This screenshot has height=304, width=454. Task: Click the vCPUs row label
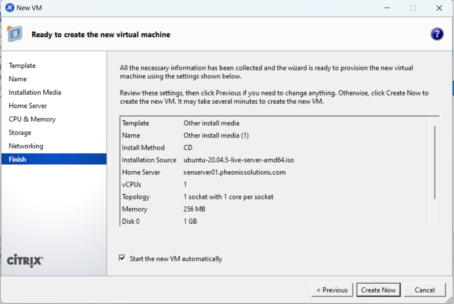pos(132,184)
